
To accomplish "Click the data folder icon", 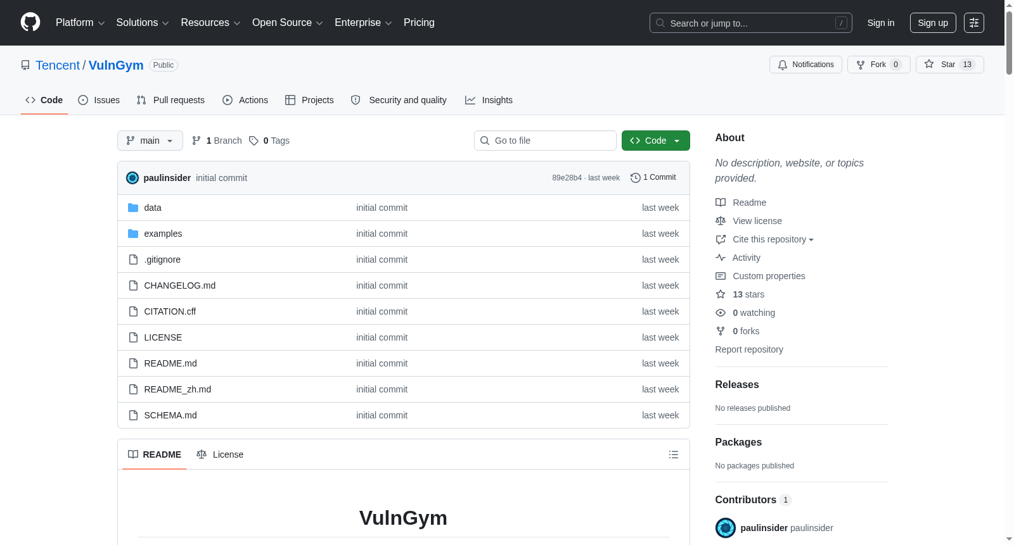I will (x=133, y=208).
